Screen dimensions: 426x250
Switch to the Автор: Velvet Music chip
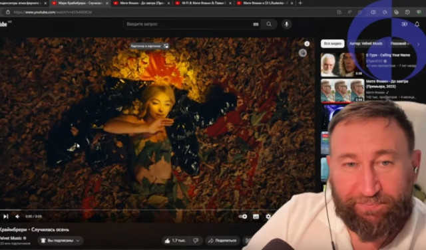[x=365, y=44]
